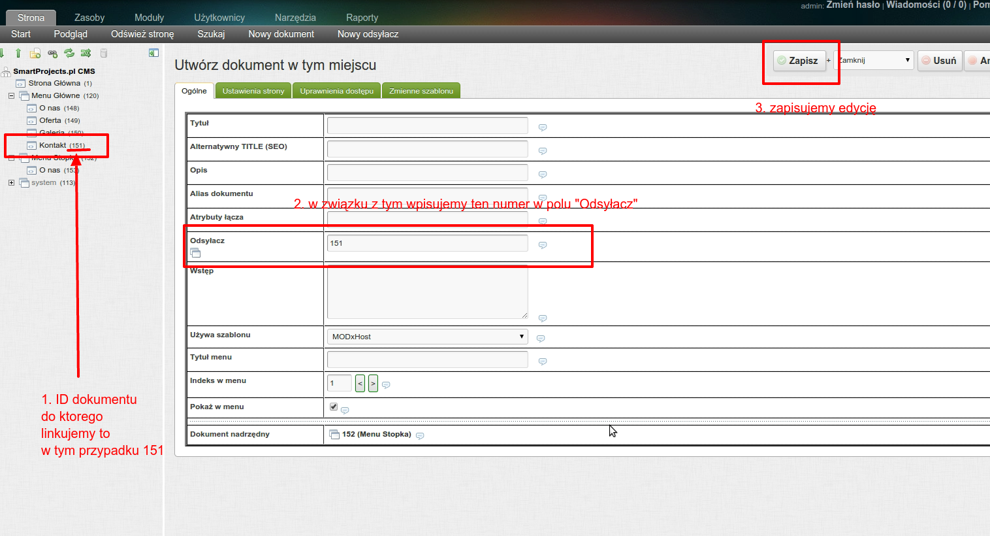
Task: Increase the menu index with the > button
Action: (373, 383)
